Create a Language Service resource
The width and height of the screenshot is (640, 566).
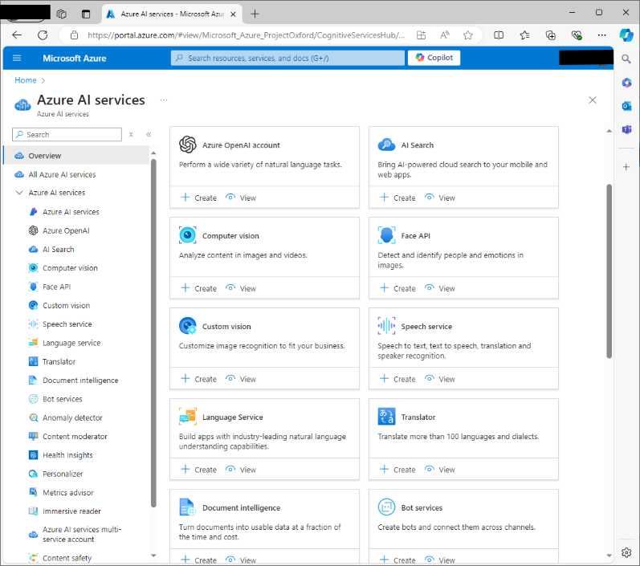[x=199, y=470]
